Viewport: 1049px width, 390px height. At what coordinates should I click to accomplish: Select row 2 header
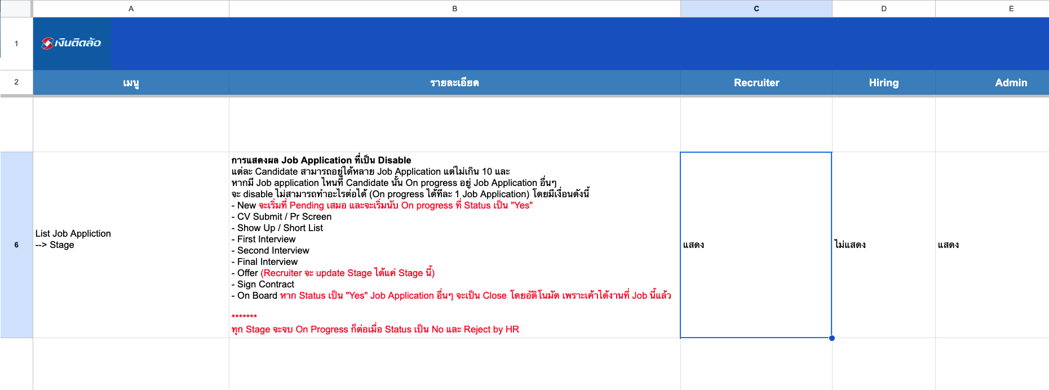coord(16,82)
